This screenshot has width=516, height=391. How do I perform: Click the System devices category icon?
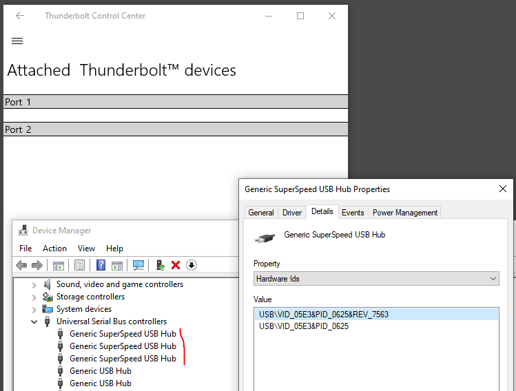click(48, 309)
